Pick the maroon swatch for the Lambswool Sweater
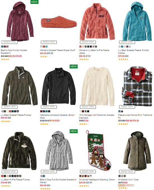The width and height of the screenshot is (154, 190). (x=41, y=111)
